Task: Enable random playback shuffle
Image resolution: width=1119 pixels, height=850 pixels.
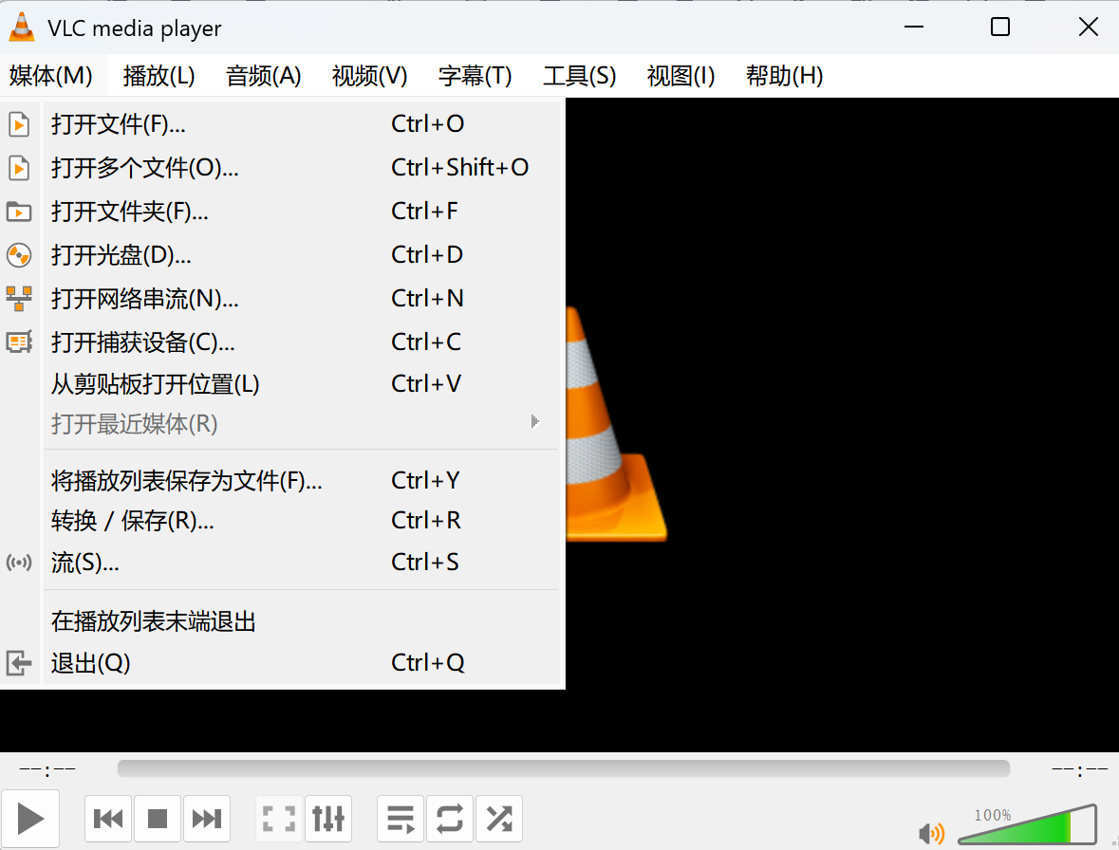Action: pos(498,818)
